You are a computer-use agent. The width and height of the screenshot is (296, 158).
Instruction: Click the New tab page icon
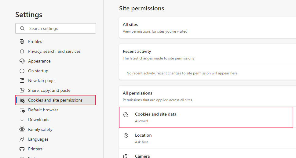point(22,81)
